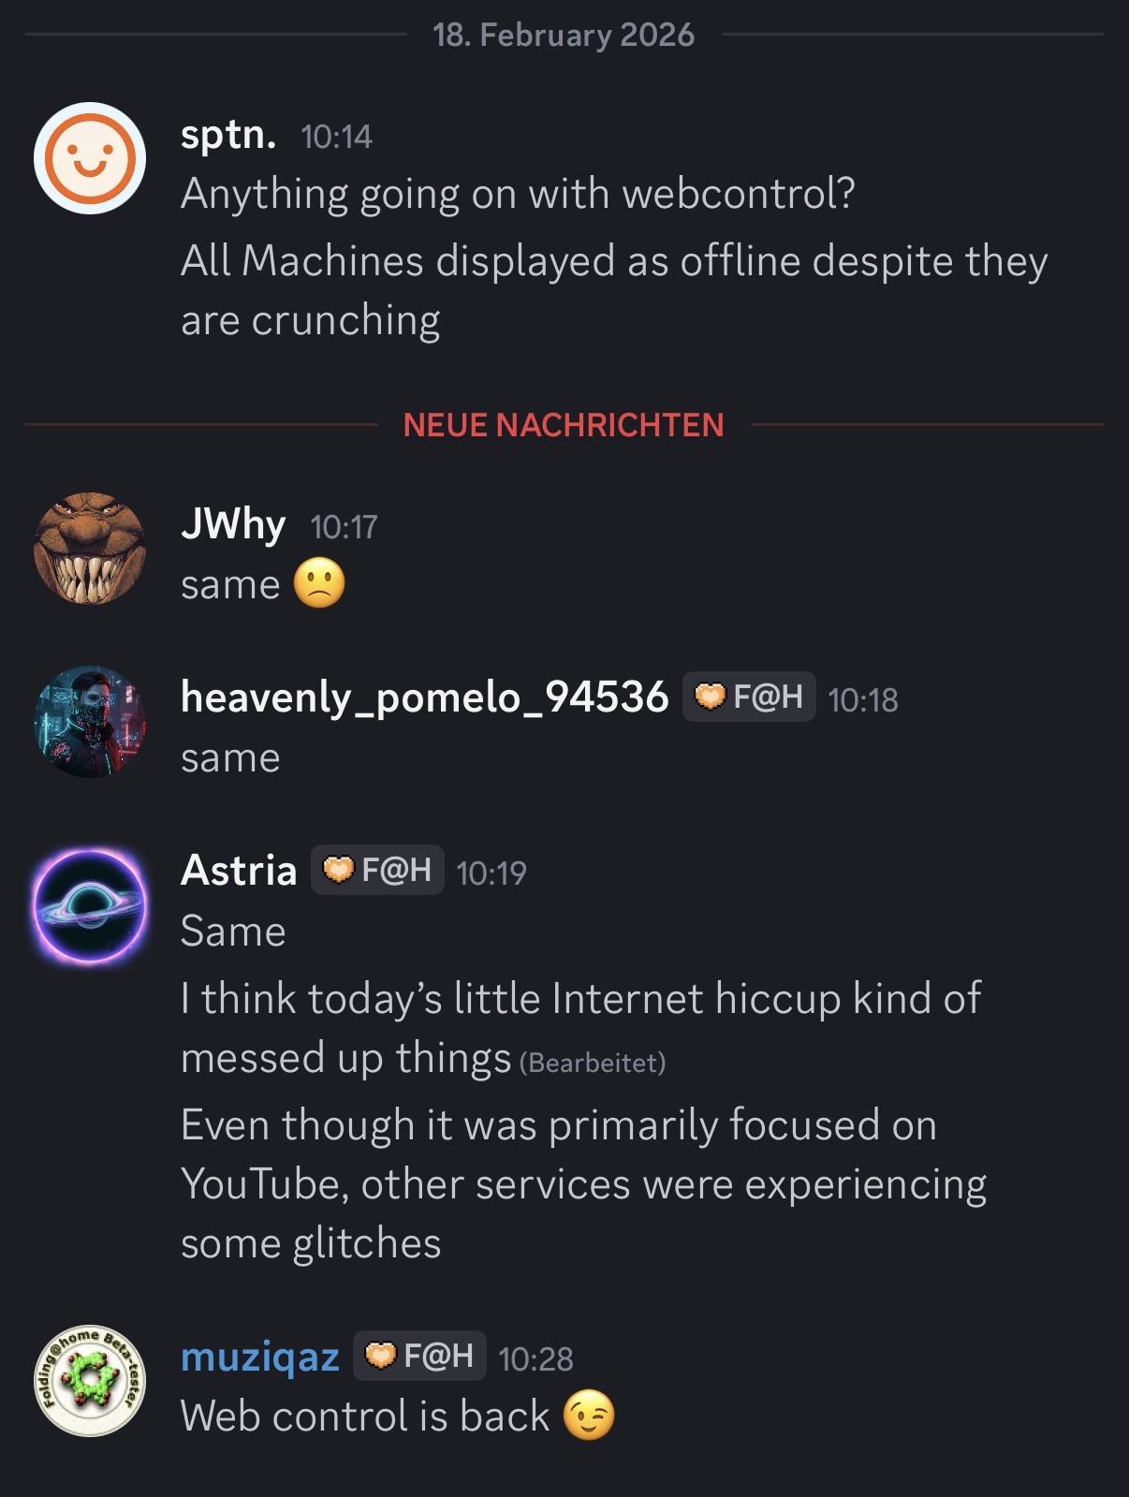
Task: Tap the F@H tag next to muziqaz
Action: [419, 1355]
